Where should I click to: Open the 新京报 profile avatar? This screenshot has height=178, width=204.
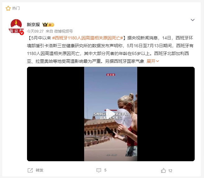(16, 27)
